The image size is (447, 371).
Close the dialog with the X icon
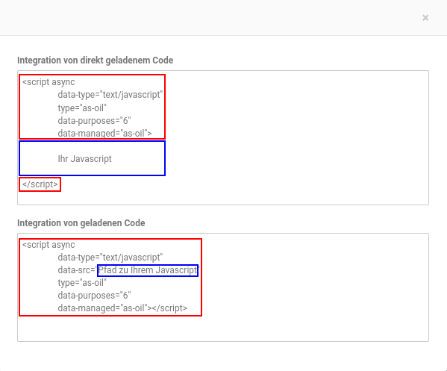click(x=425, y=18)
